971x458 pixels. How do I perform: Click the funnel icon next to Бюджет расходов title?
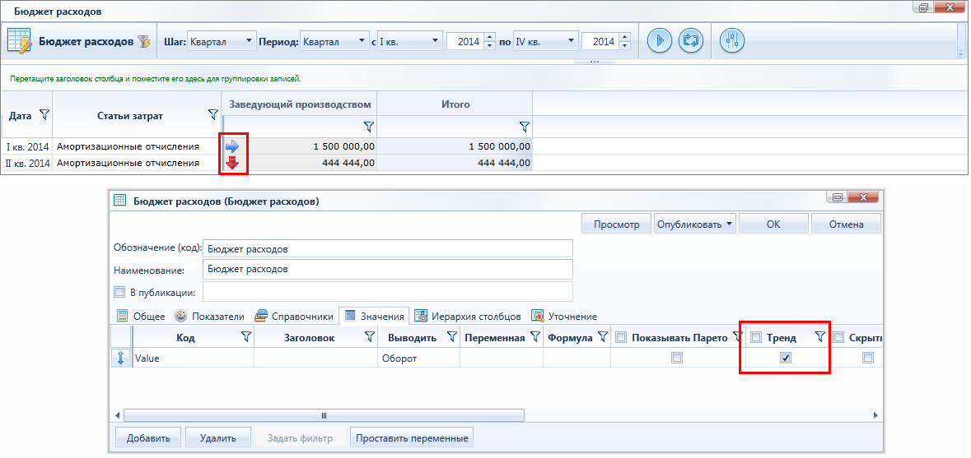coord(143,42)
